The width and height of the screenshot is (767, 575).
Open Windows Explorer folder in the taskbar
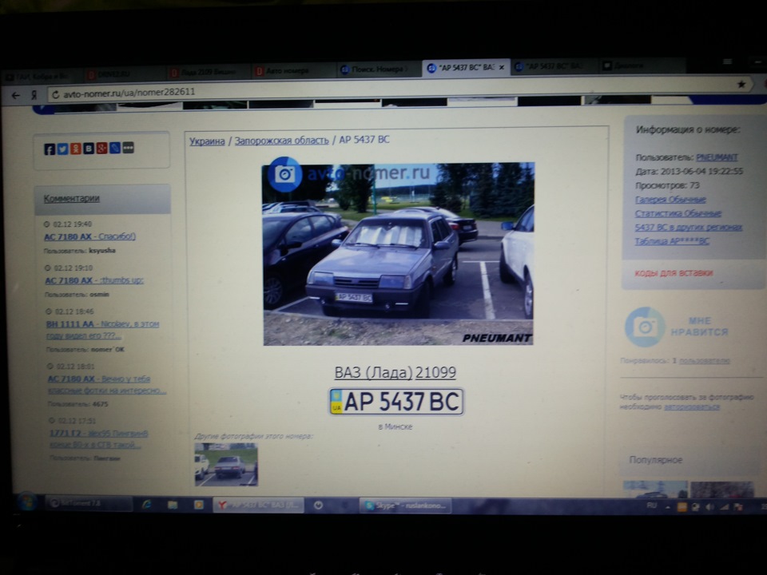click(x=173, y=505)
